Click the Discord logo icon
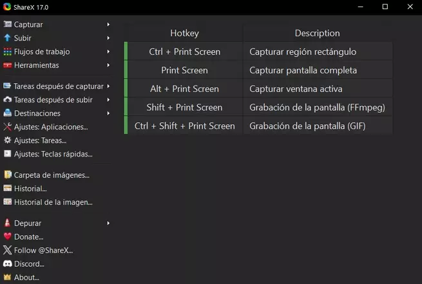The image size is (422, 284). (7, 264)
